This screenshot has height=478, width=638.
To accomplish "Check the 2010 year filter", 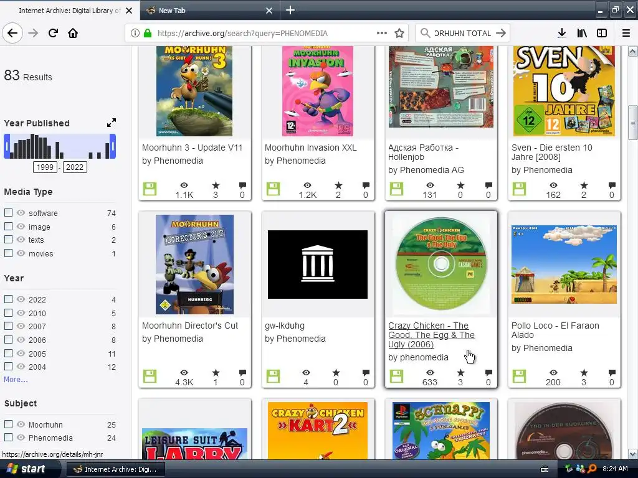I will (x=8, y=312).
